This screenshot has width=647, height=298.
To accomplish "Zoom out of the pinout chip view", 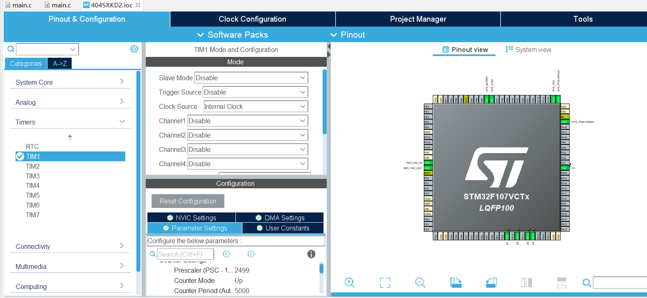I will pos(420,282).
